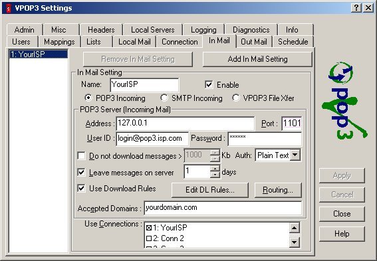Click the Cancel button

tap(342, 195)
